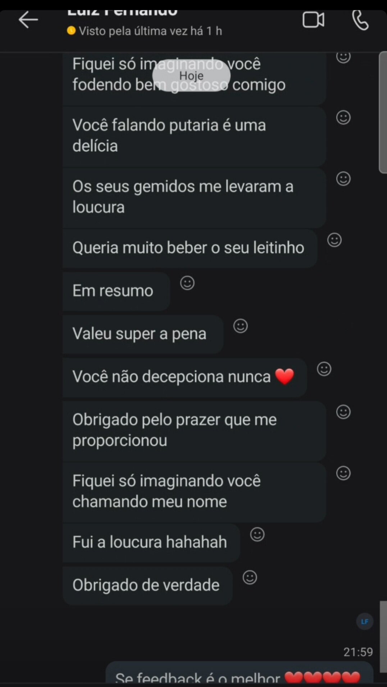
Task: Start a video call
Action: coord(313,20)
